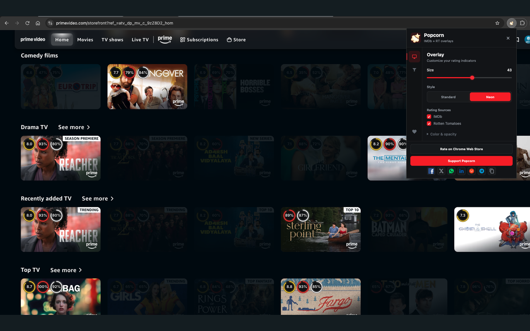
Task: Share Popcorn on X
Action: (x=441, y=171)
